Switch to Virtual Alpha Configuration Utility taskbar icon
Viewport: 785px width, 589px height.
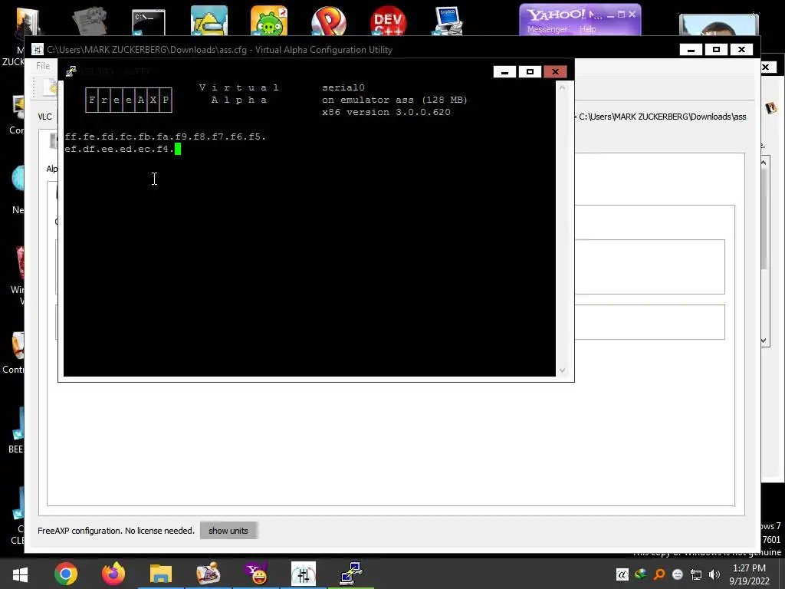[x=304, y=574]
